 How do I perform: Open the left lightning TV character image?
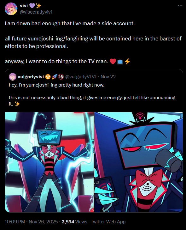tap(49, 162)
